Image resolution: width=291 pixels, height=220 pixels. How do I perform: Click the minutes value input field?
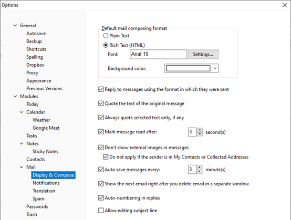[192, 170]
